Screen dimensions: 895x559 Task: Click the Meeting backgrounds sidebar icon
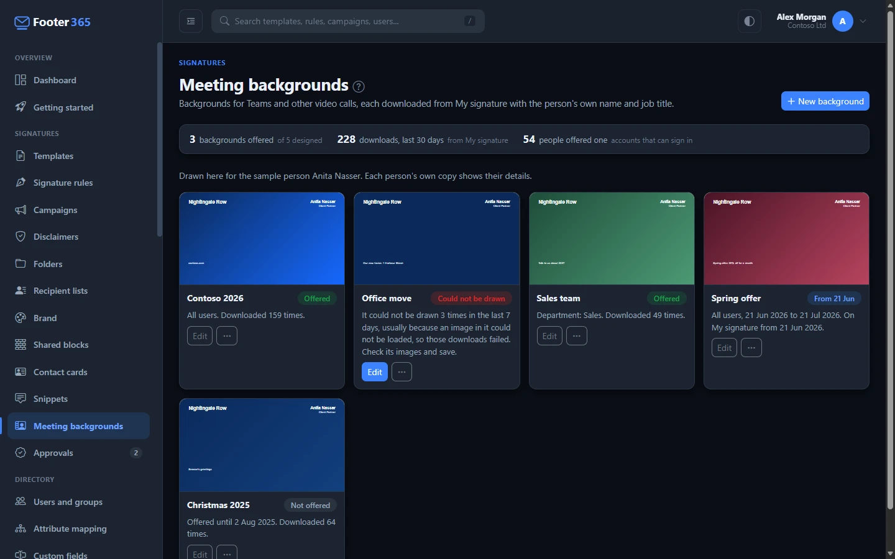(21, 425)
